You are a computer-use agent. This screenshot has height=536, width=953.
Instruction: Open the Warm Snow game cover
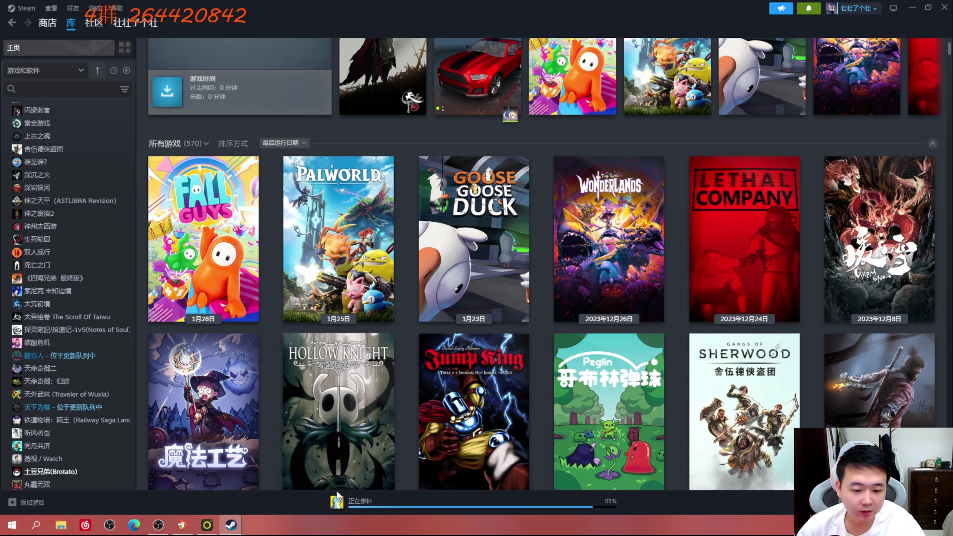[x=880, y=239]
